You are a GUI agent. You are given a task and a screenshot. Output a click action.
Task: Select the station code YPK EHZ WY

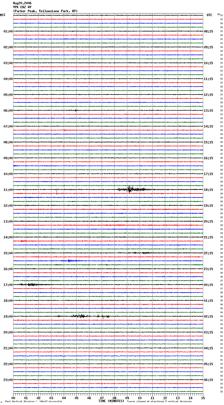click(22, 7)
